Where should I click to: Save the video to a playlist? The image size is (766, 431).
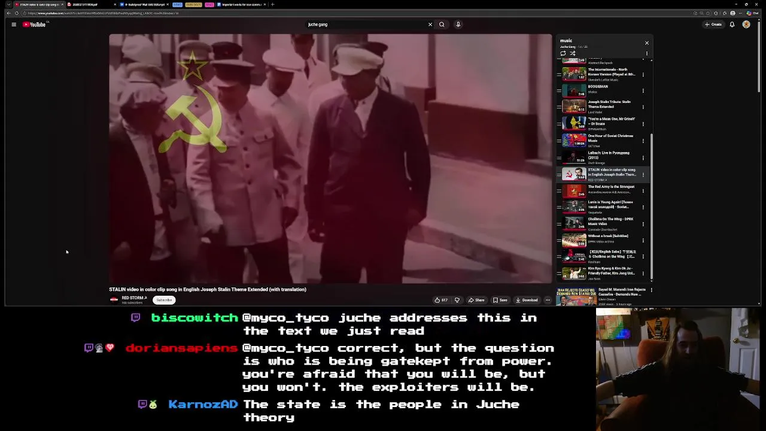tap(500, 300)
